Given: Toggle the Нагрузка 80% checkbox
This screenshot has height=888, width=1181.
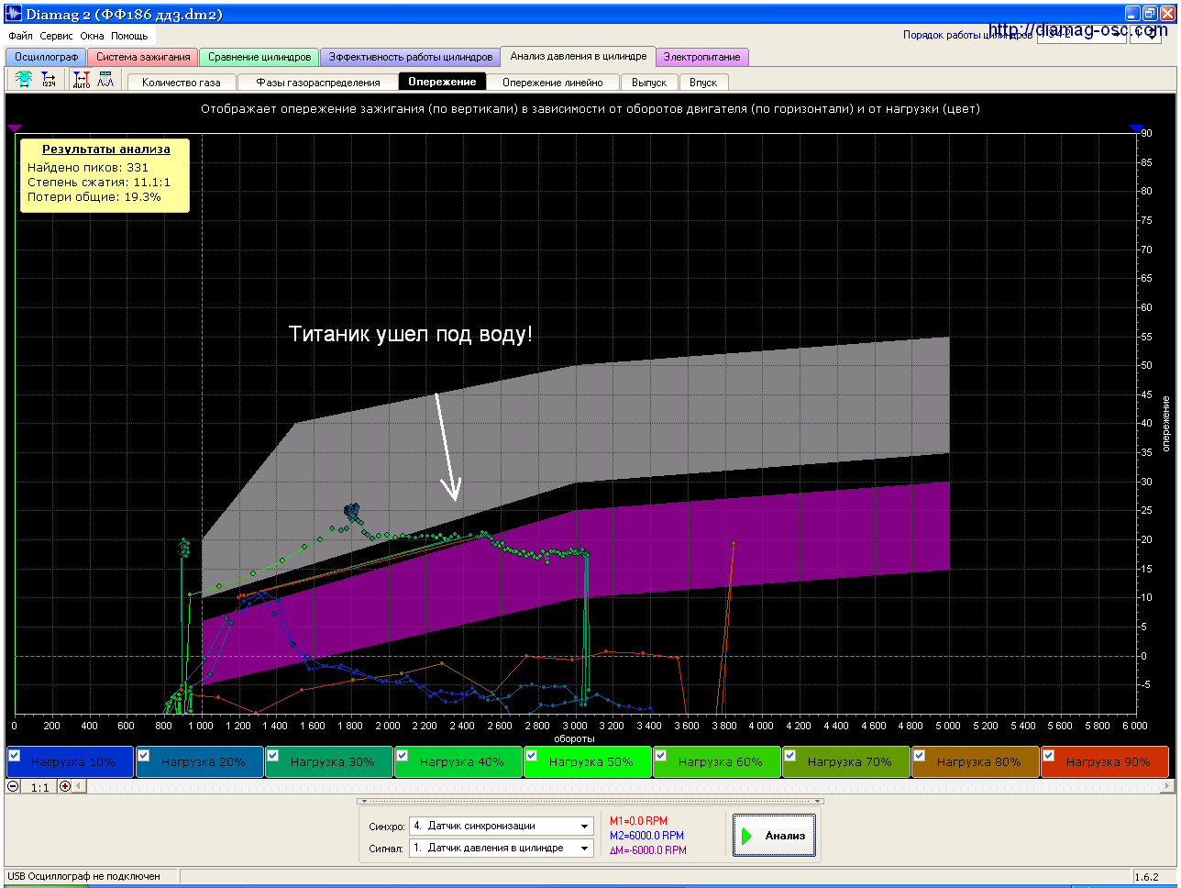Looking at the screenshot, I should point(919,756).
